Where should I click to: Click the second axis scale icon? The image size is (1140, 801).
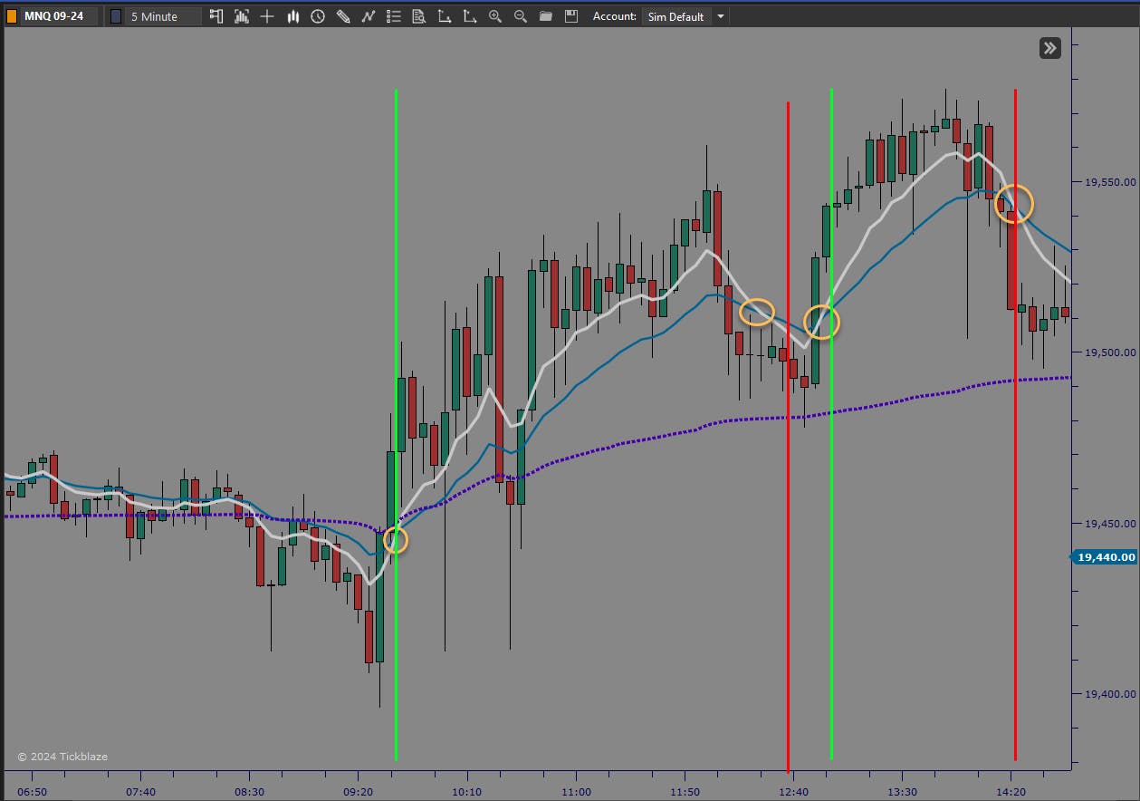(469, 16)
